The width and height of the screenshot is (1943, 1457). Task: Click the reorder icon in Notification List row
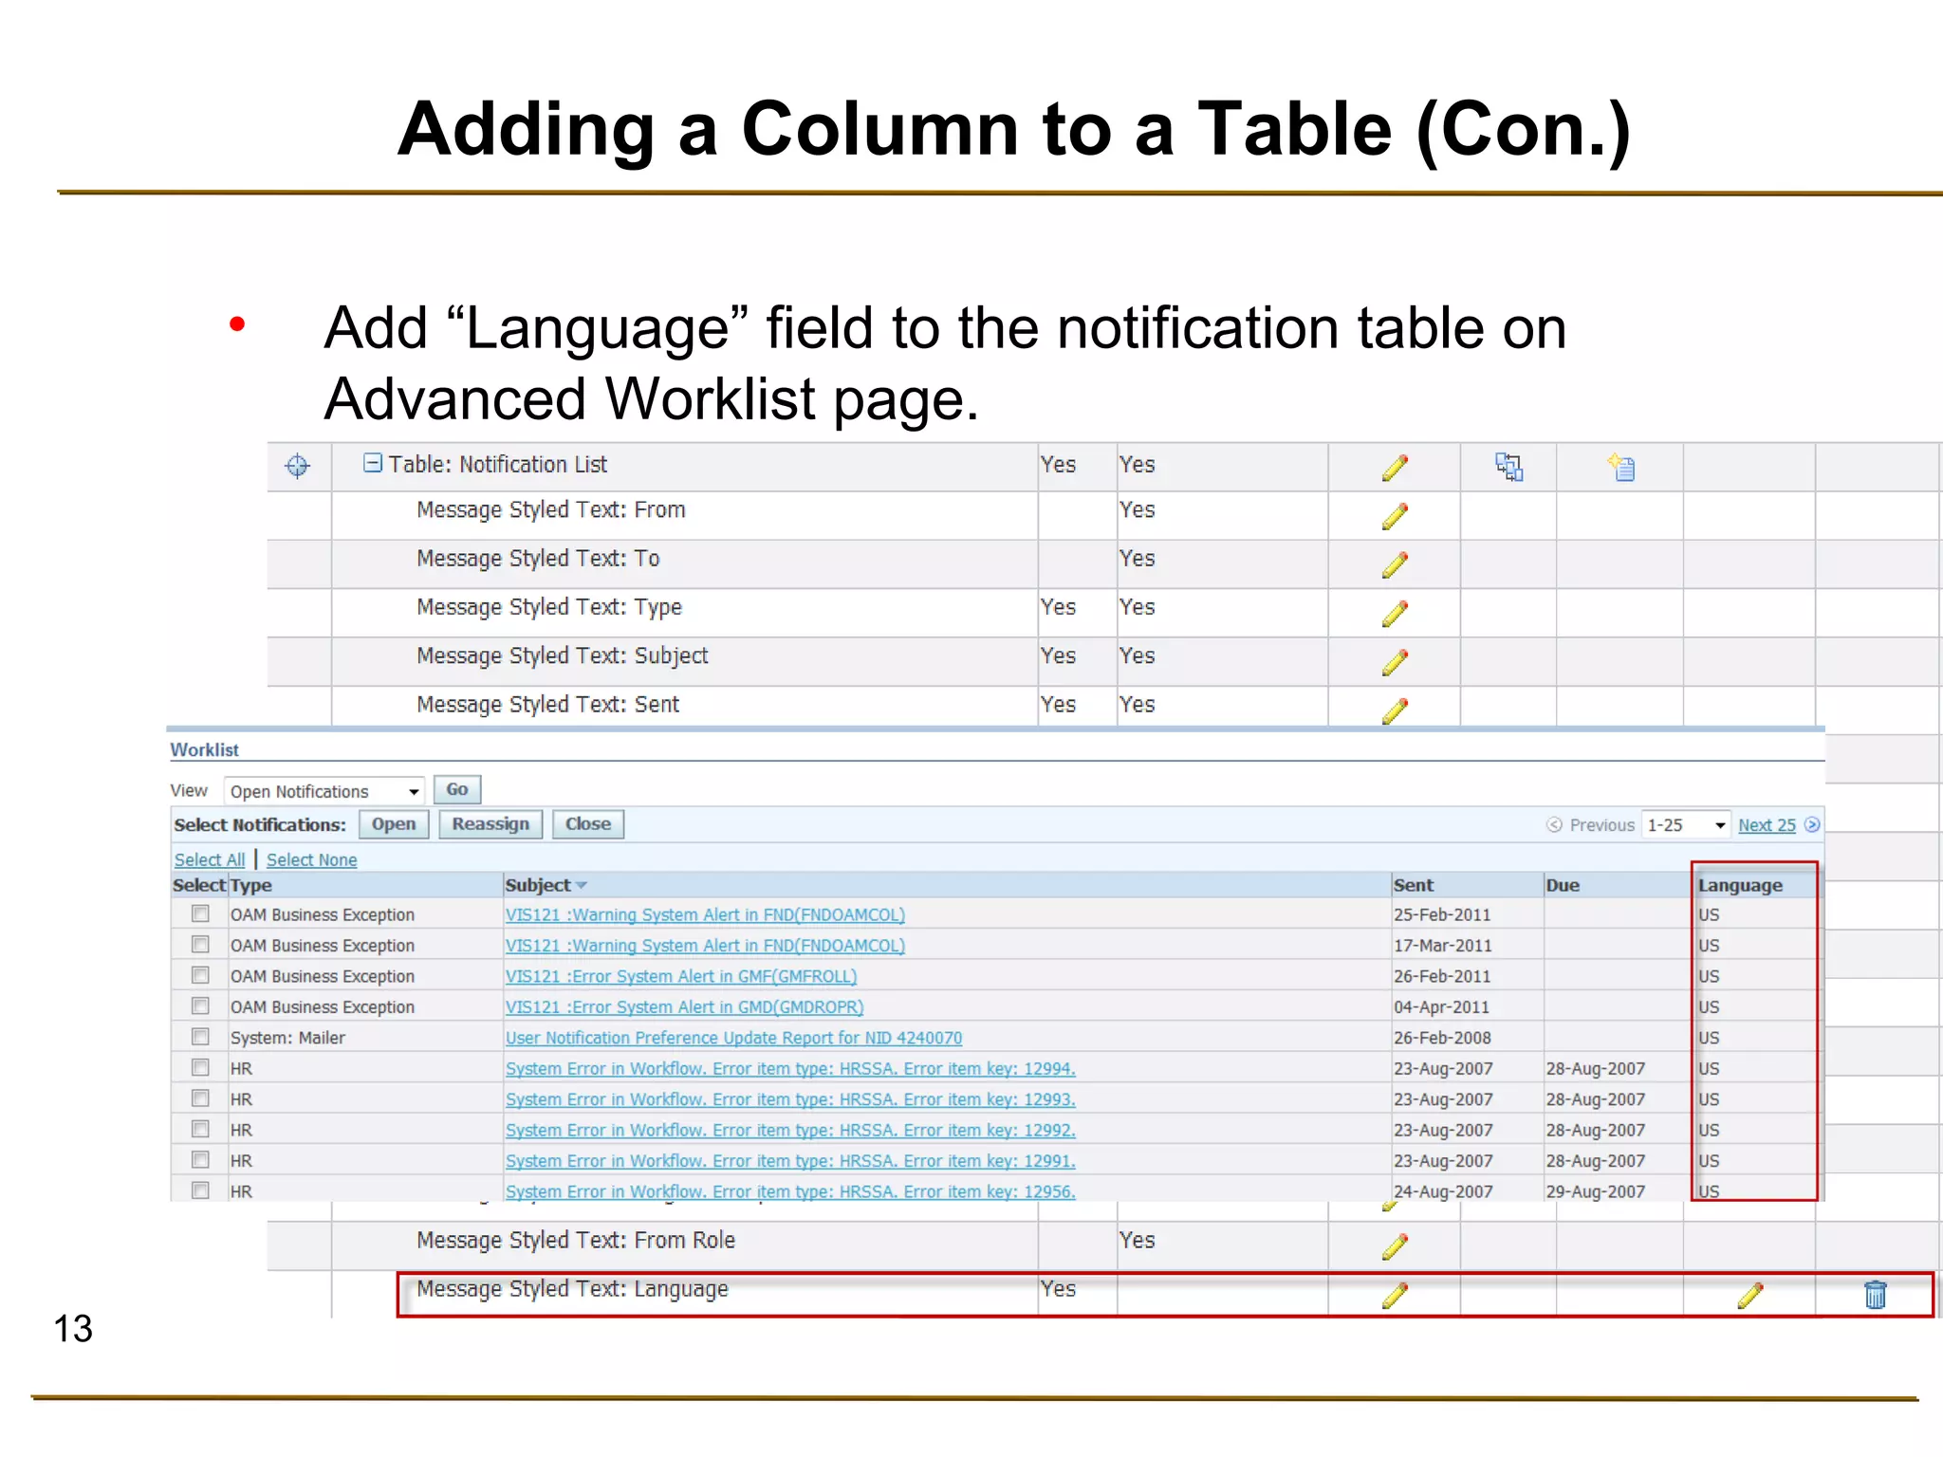1508,467
